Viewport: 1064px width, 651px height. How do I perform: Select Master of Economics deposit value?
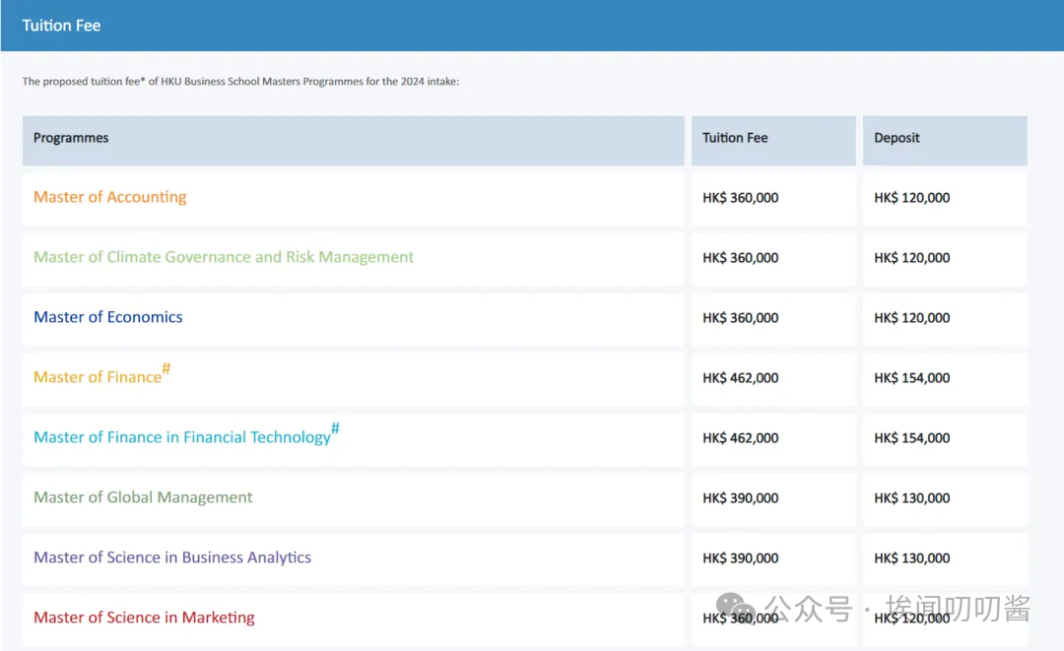(x=911, y=318)
